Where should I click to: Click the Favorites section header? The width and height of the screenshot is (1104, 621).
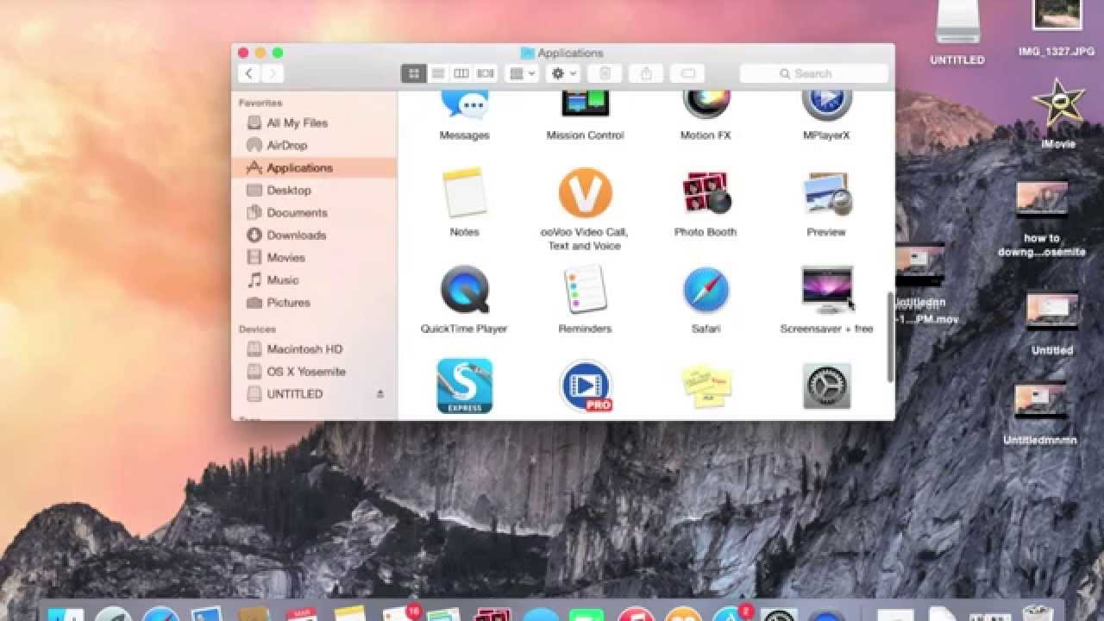coord(260,103)
